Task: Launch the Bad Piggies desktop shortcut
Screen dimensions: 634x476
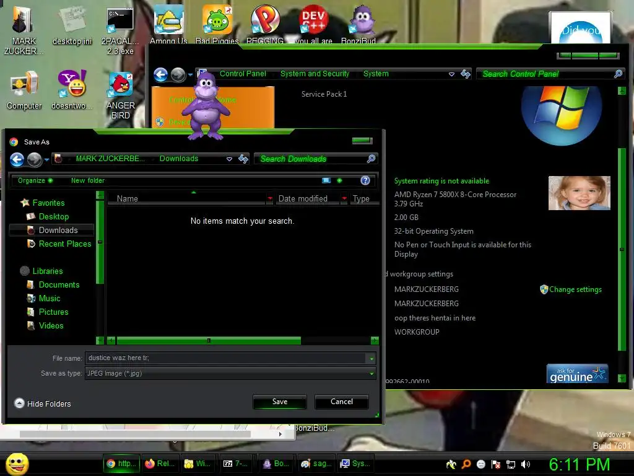Action: pyautogui.click(x=217, y=25)
